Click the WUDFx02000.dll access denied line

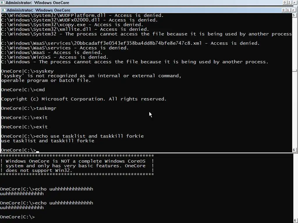pos(79,20)
